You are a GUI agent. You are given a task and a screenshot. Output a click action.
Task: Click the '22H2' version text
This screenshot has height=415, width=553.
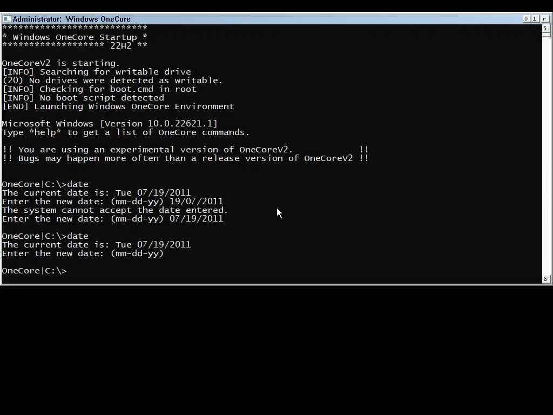(120, 45)
